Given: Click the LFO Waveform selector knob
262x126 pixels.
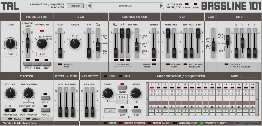Looking at the screenshot, I should 42,44.
